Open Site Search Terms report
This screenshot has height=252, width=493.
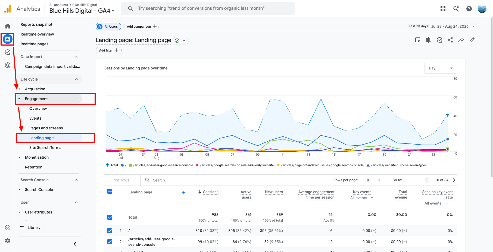(45, 148)
